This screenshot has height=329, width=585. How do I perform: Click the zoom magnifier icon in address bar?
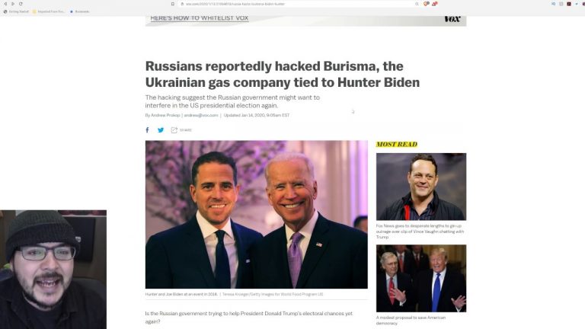point(417,4)
